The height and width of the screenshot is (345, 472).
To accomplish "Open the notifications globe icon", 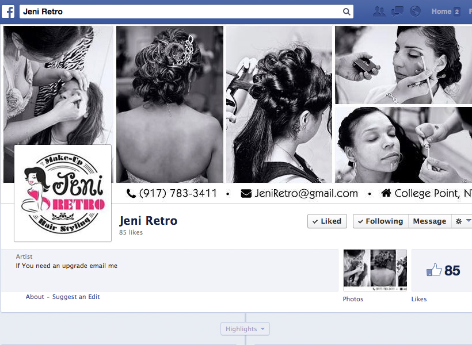I will pyautogui.click(x=415, y=11).
